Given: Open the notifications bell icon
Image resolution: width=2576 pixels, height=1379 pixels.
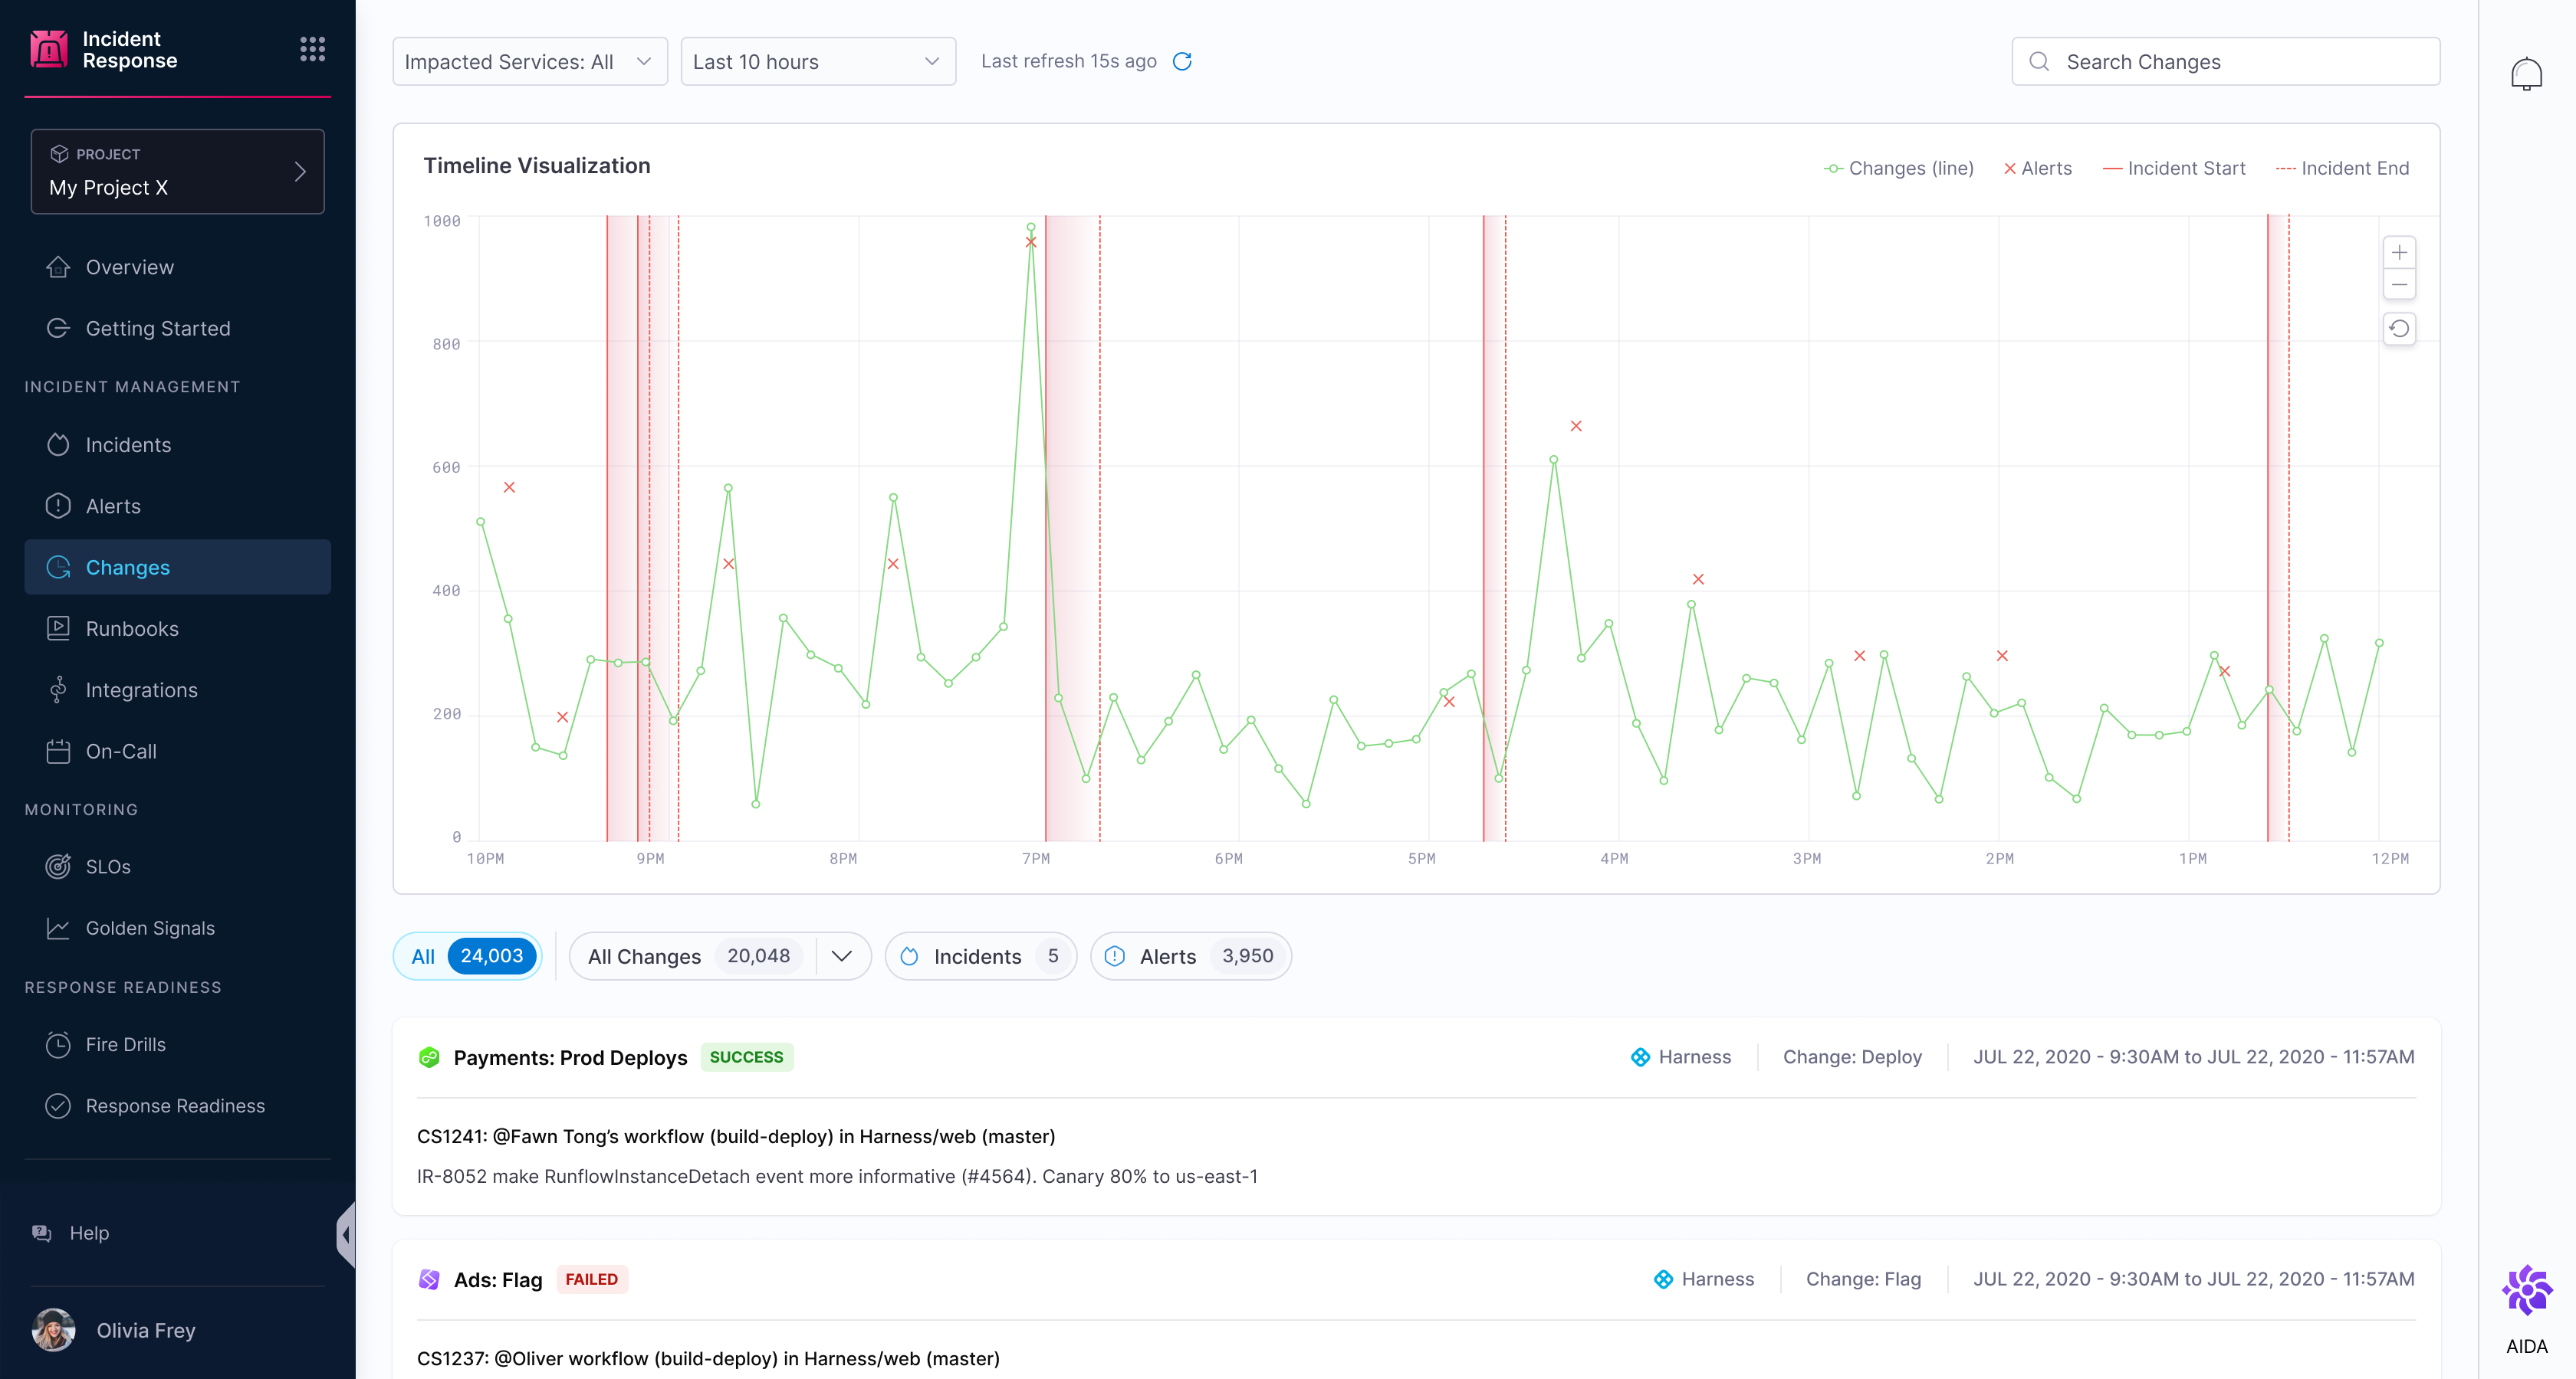Looking at the screenshot, I should point(2526,74).
